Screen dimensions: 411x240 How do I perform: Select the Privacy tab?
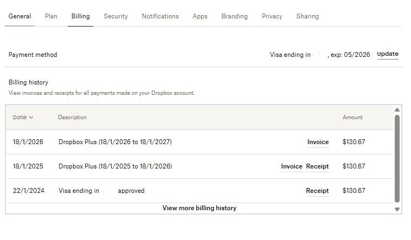pos(272,16)
